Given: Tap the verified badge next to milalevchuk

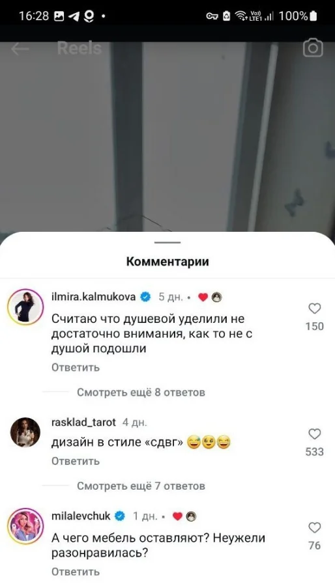Looking at the screenshot, I should pos(120,516).
